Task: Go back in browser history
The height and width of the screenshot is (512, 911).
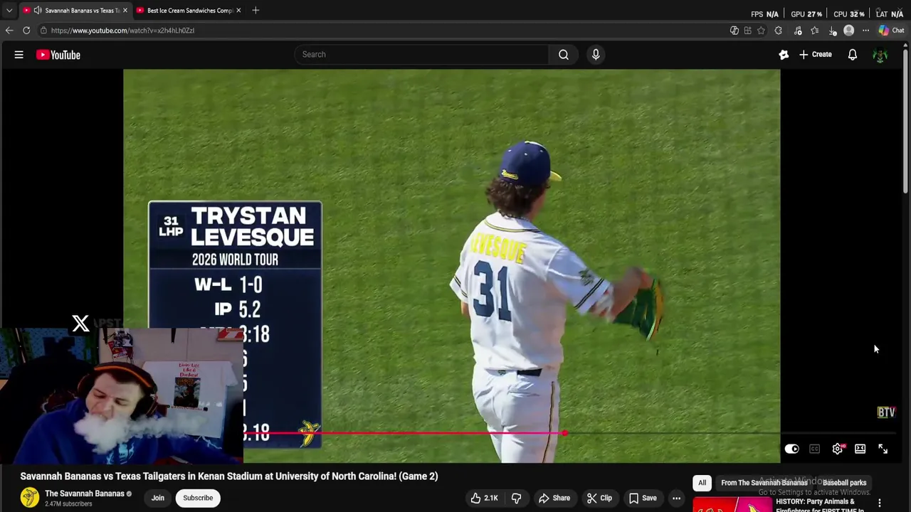Action: pyautogui.click(x=9, y=31)
